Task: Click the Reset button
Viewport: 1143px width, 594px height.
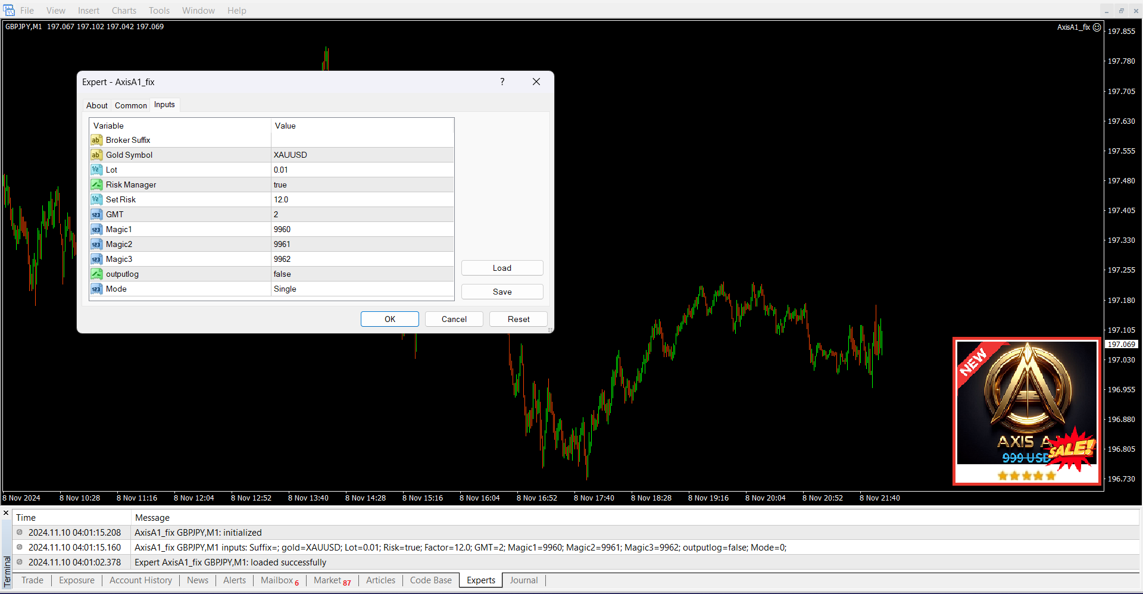Action: click(x=518, y=319)
